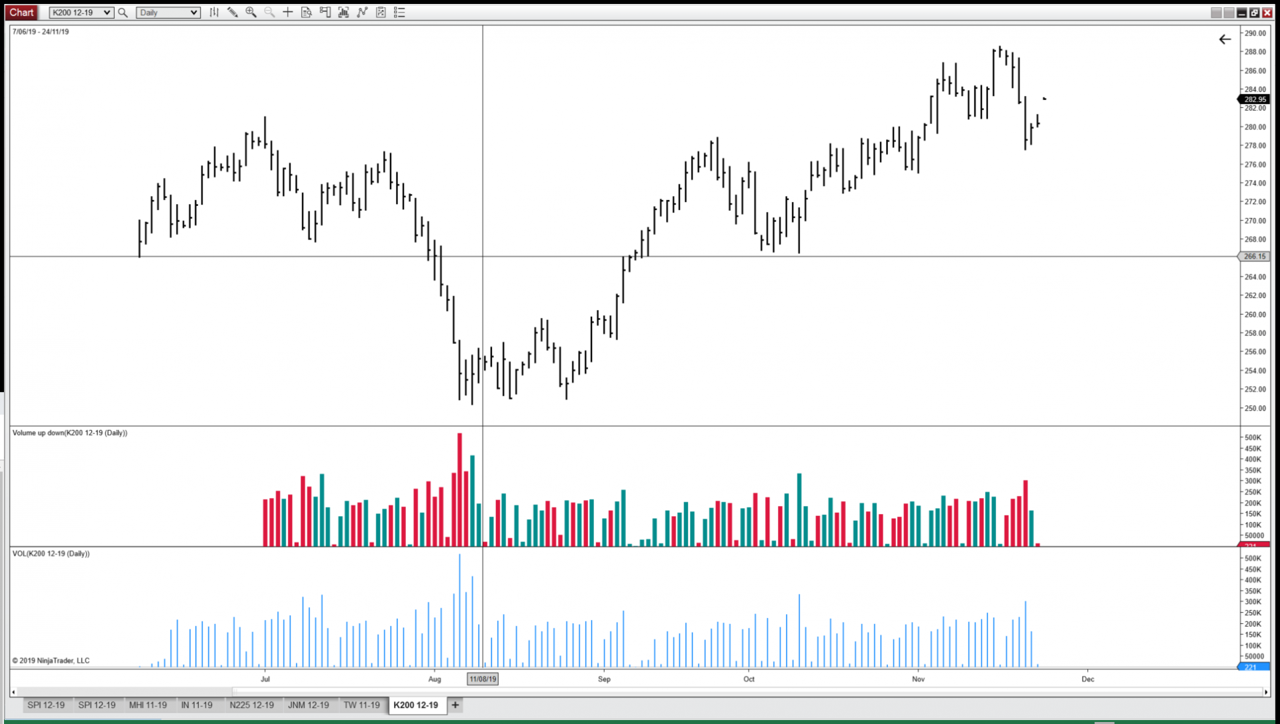
Task: Add a new tab with plus button
Action: [455, 705]
